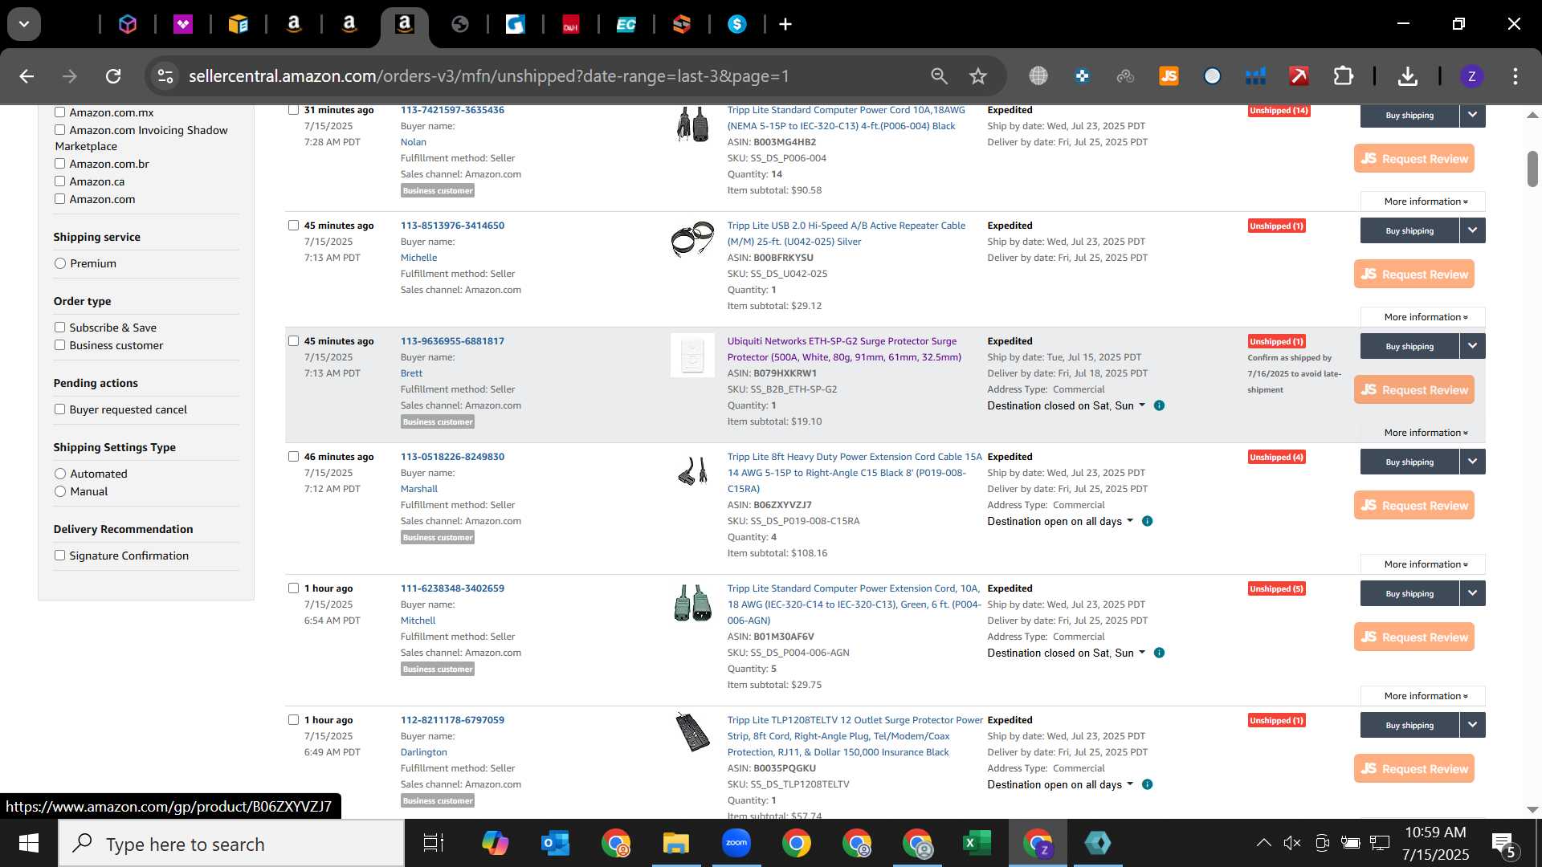Select order 113-0518226-8249830 checkbox

pos(293,457)
